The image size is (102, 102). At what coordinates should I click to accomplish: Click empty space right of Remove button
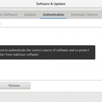pos(66,85)
